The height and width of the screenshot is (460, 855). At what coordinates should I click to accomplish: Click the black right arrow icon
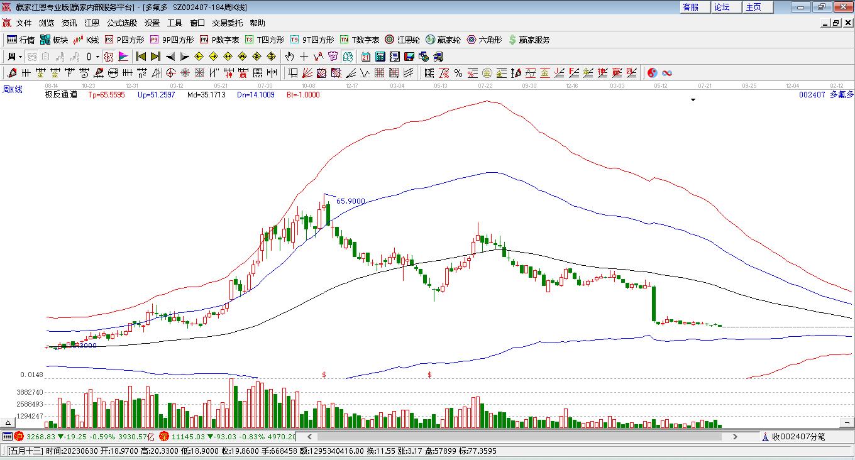(185, 57)
